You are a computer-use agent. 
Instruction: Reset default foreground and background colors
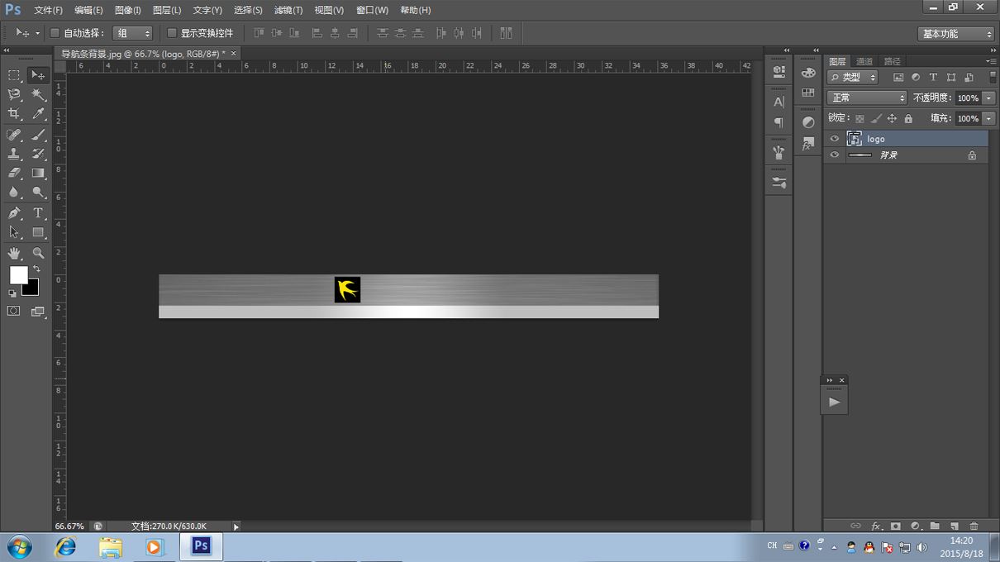pyautogui.click(x=12, y=293)
